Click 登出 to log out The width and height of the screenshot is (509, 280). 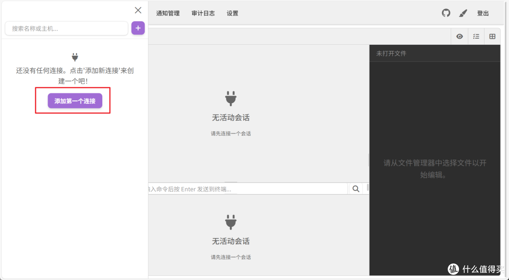pyautogui.click(x=483, y=13)
